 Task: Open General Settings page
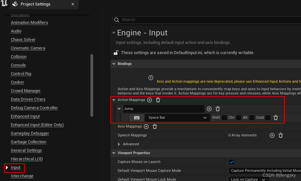click(26, 151)
